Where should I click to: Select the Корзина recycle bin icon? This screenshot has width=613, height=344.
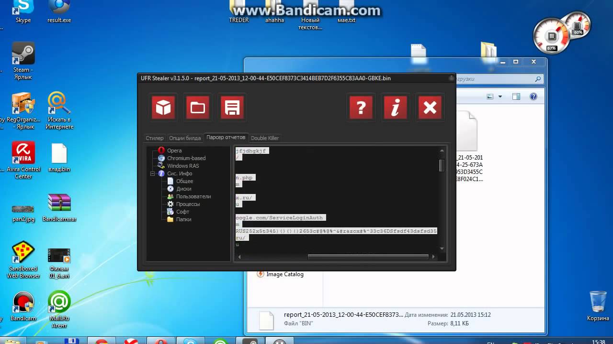pyautogui.click(x=598, y=306)
